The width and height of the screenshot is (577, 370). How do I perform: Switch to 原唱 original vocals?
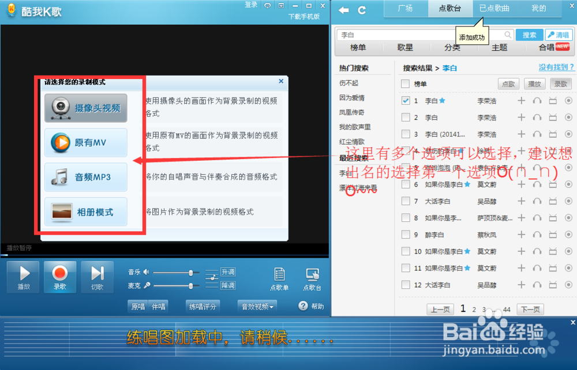tap(138, 307)
